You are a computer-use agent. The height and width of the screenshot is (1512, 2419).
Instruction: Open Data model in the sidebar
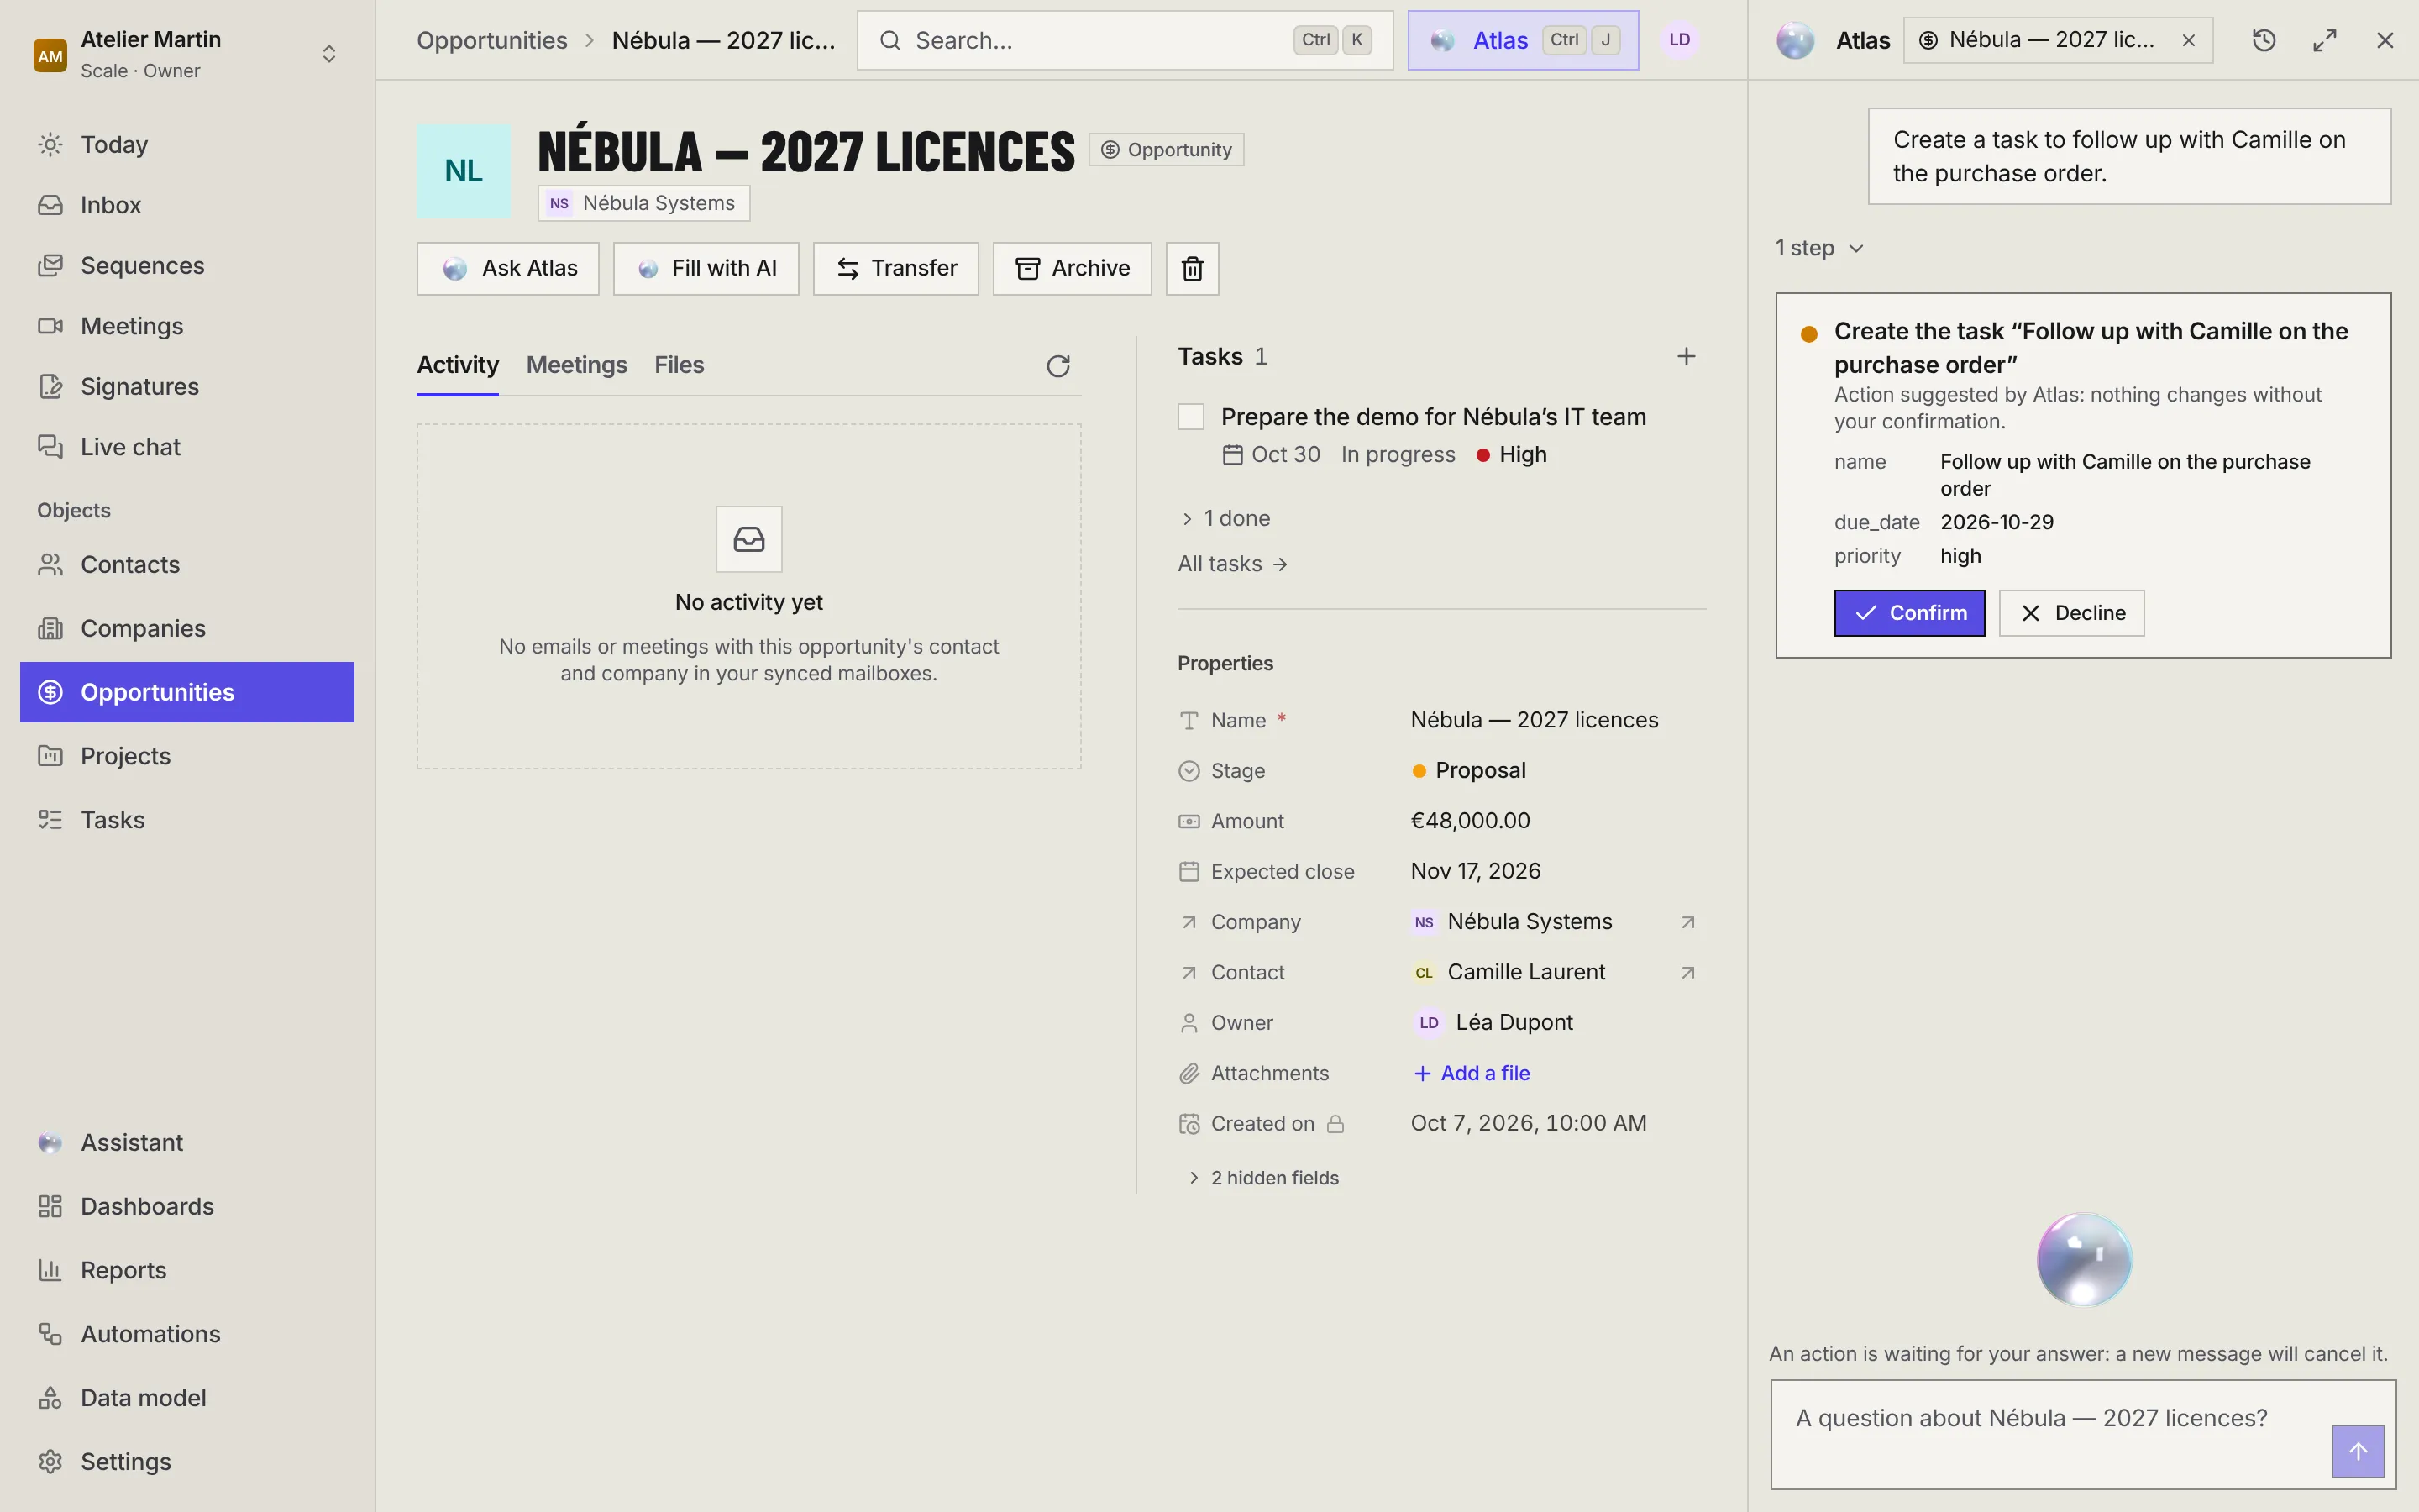click(x=187, y=1398)
